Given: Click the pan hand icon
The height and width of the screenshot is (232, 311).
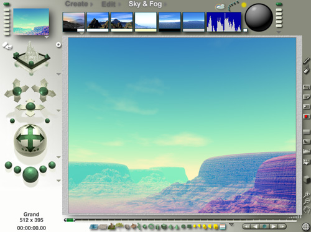Looking at the screenshot, I should (306, 209).
